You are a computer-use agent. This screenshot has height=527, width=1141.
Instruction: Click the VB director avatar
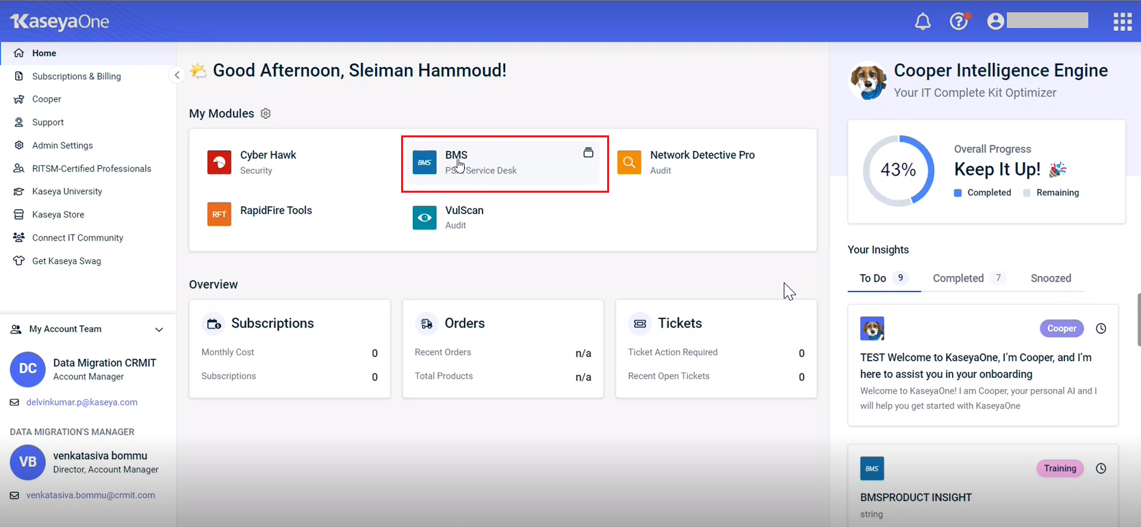(27, 462)
